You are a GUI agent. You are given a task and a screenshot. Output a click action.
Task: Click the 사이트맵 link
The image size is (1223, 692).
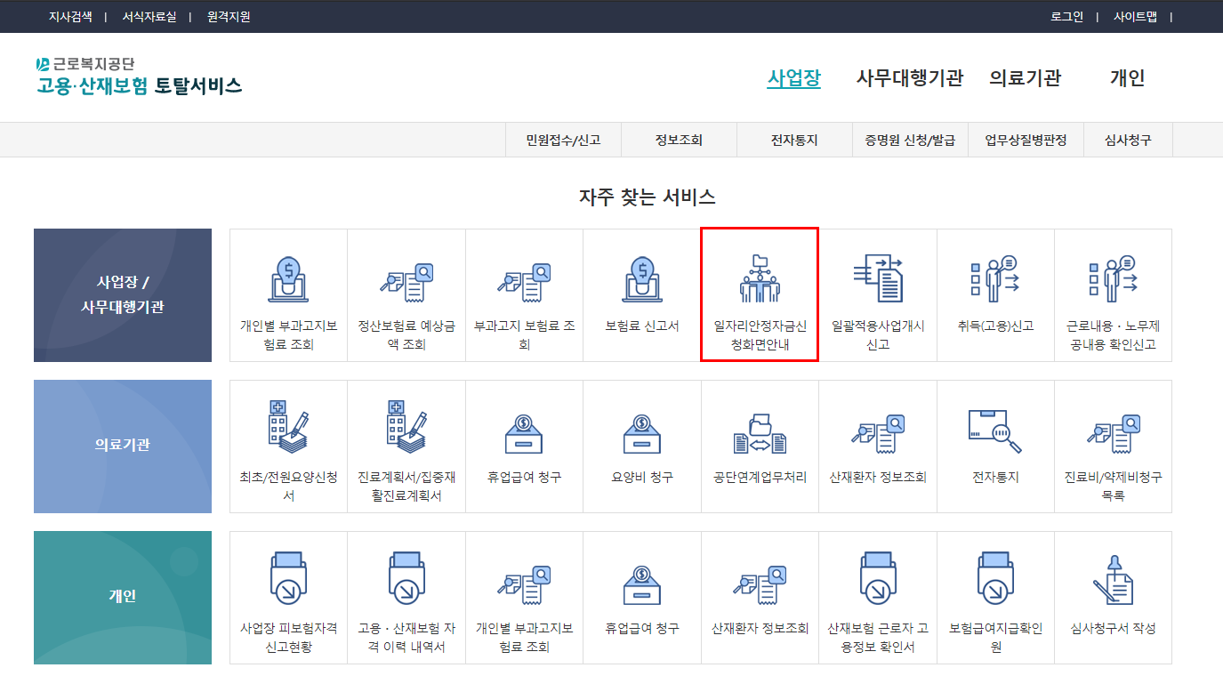point(1135,17)
